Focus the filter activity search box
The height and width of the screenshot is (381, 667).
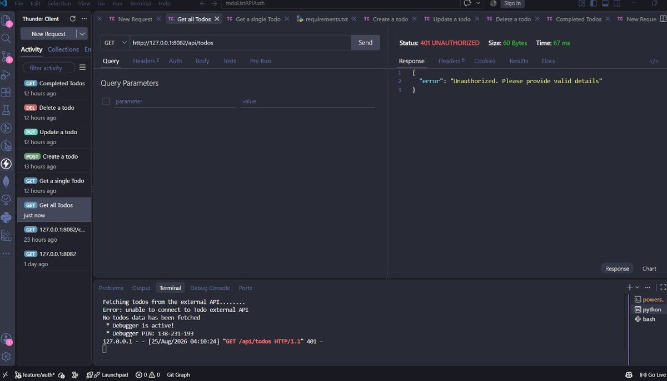pos(49,68)
